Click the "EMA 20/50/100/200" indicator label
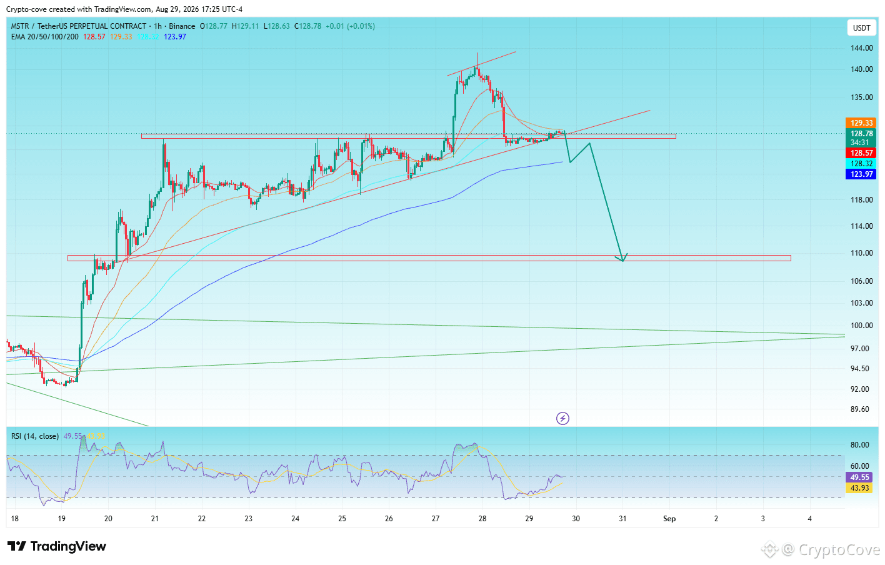Viewport: 885px width, 565px height. (x=45, y=37)
